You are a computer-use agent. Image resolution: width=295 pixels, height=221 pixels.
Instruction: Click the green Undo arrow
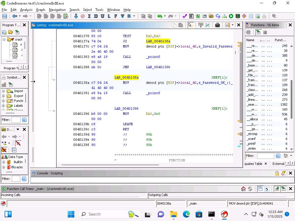point(160,16)
